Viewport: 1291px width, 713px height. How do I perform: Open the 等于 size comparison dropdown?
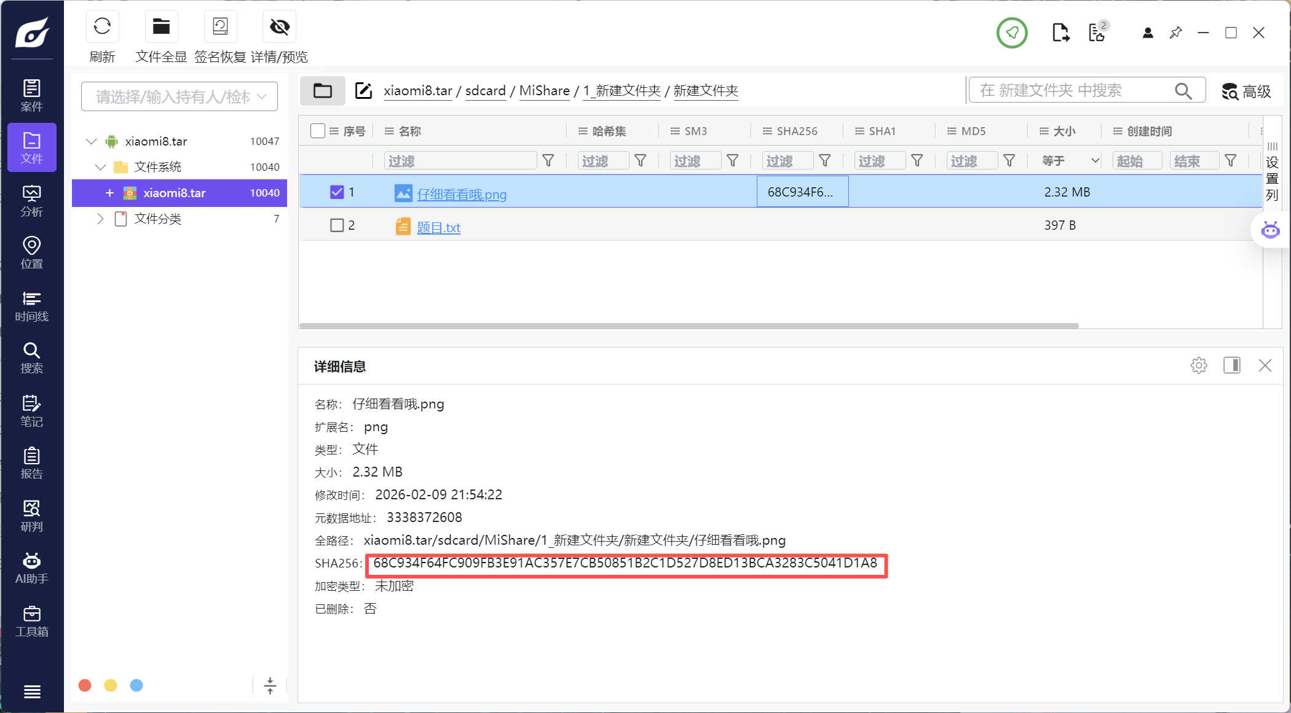coord(1070,161)
